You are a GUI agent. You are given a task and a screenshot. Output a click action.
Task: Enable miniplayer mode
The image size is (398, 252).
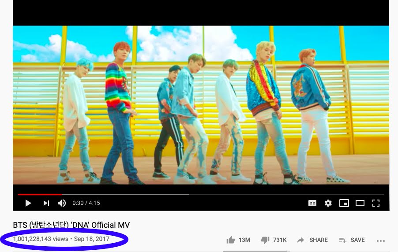click(x=344, y=203)
